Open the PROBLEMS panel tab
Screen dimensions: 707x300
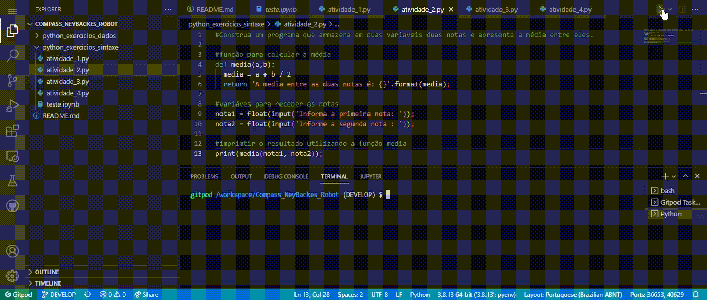pyautogui.click(x=204, y=176)
